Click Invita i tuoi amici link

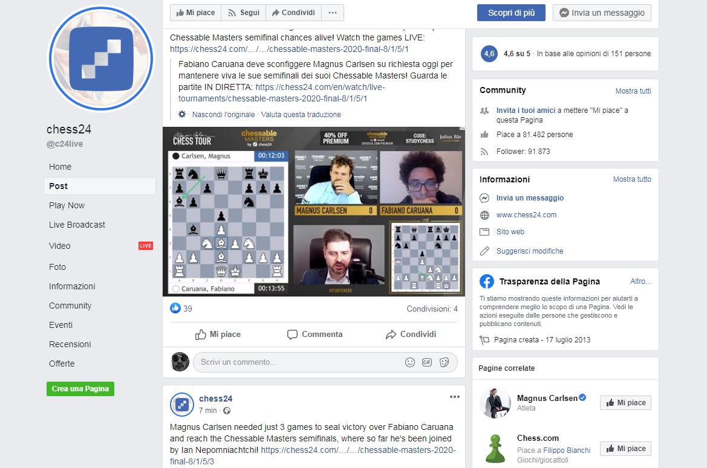[x=526, y=111]
